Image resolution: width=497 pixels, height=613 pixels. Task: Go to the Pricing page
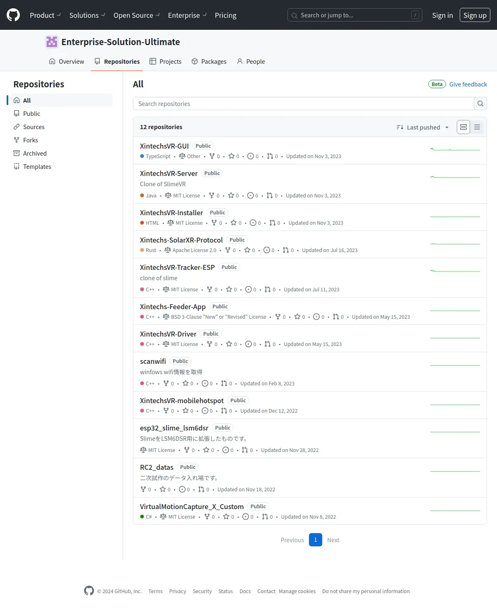pos(225,15)
